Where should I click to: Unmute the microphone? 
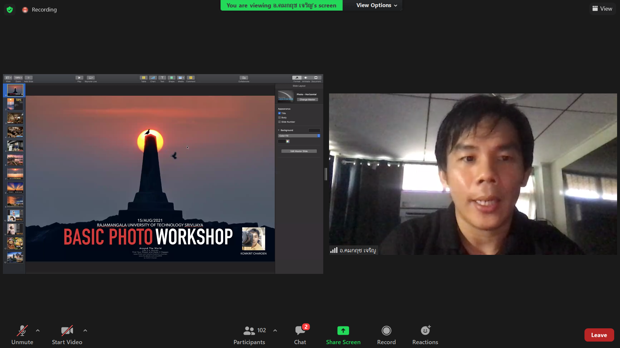pyautogui.click(x=22, y=335)
